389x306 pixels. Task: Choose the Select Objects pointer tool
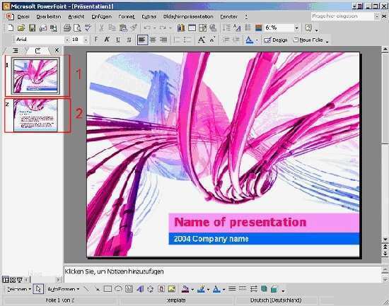click(38, 289)
